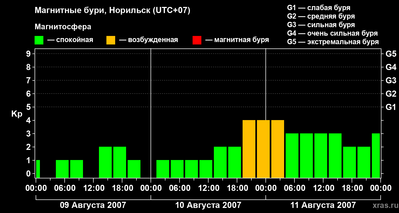The height and width of the screenshot is (213, 399).
Task: Click the G5 — экстремальная буря line
Action: point(333,42)
